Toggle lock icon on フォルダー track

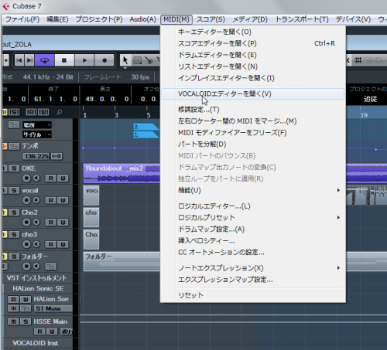point(50,267)
